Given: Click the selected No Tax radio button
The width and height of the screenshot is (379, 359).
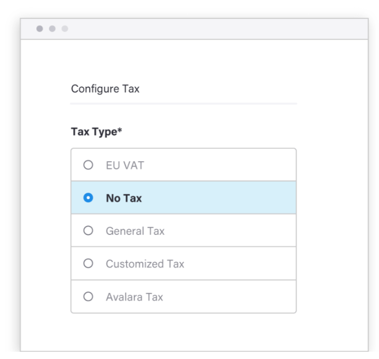Looking at the screenshot, I should (88, 198).
